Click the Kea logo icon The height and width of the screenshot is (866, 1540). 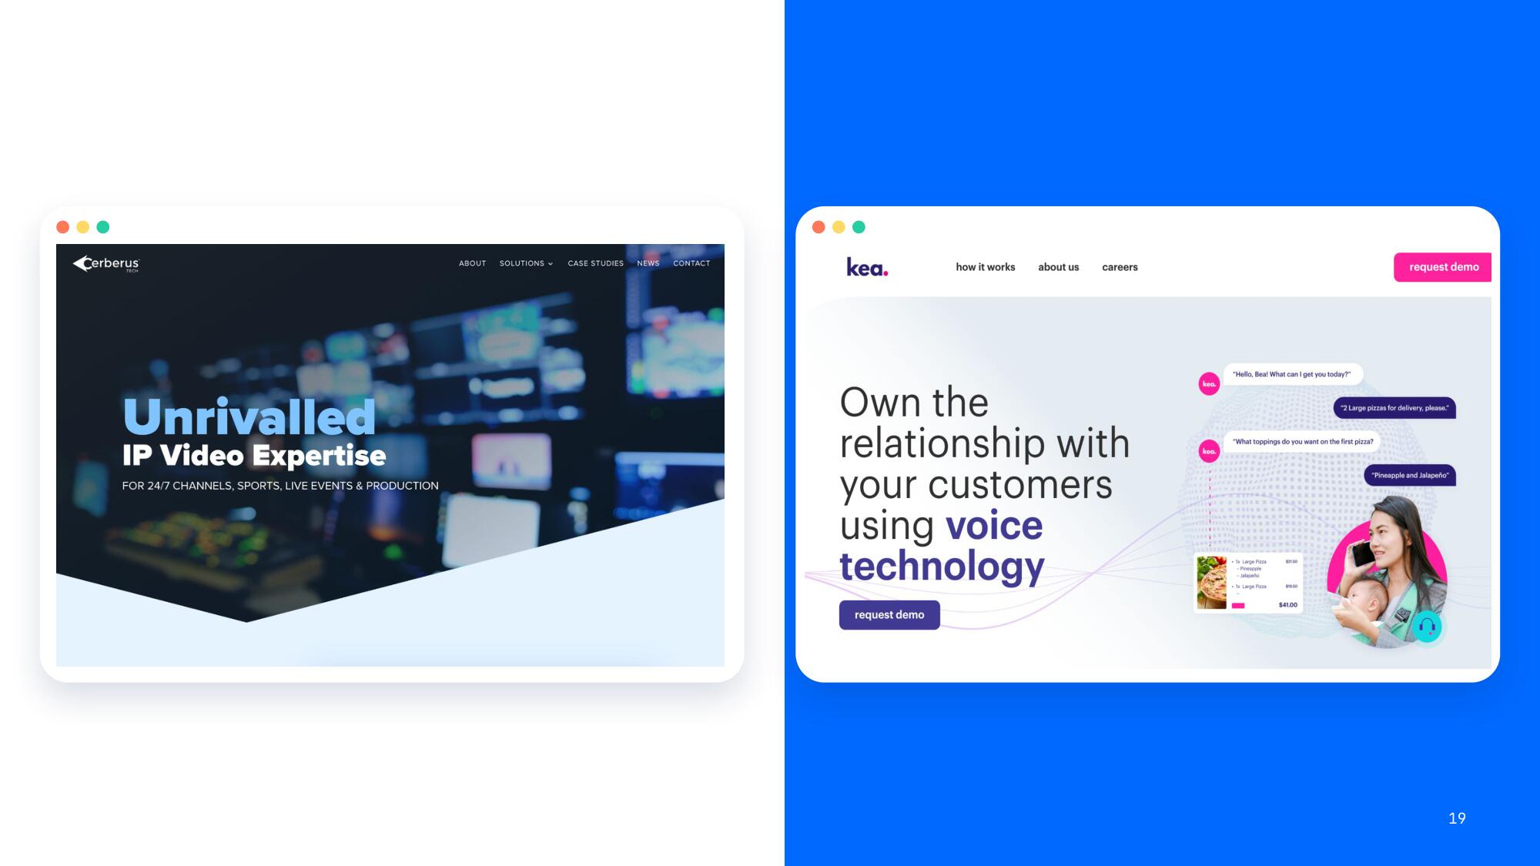pos(865,266)
